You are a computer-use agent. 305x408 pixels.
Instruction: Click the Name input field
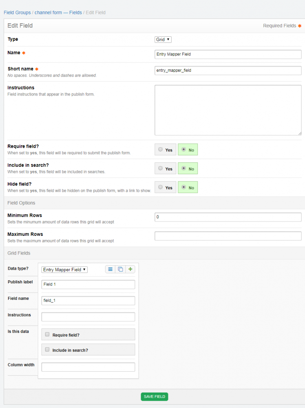pyautogui.click(x=228, y=54)
